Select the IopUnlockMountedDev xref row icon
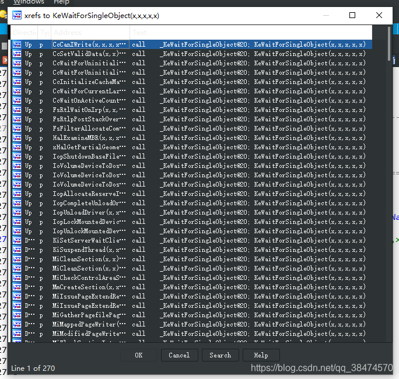 (17, 231)
